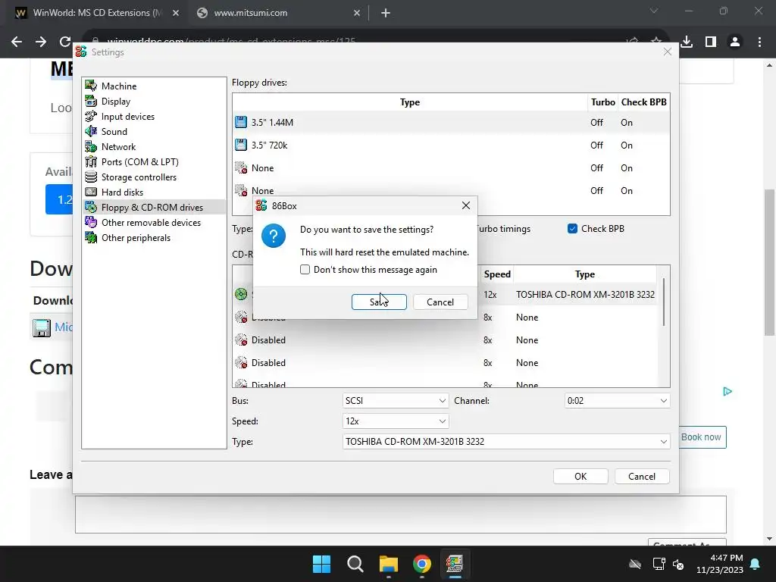The image size is (776, 582).
Task: Open 86Box from the taskbar
Action: tap(455, 564)
